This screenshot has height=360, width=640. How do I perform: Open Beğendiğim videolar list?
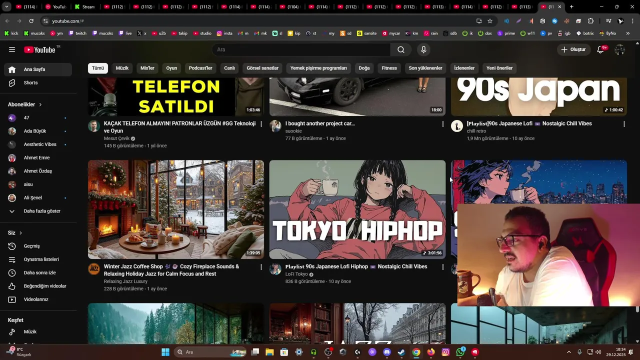(38, 286)
